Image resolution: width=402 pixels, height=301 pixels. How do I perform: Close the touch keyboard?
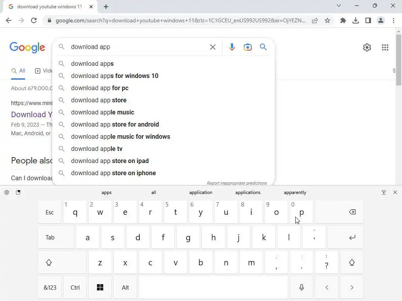click(x=395, y=192)
